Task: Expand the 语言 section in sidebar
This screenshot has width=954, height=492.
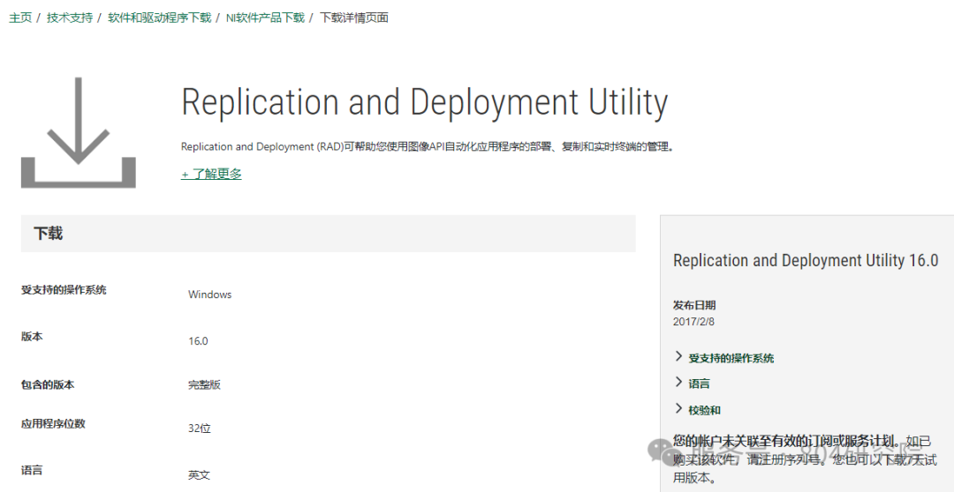Action: click(693, 384)
